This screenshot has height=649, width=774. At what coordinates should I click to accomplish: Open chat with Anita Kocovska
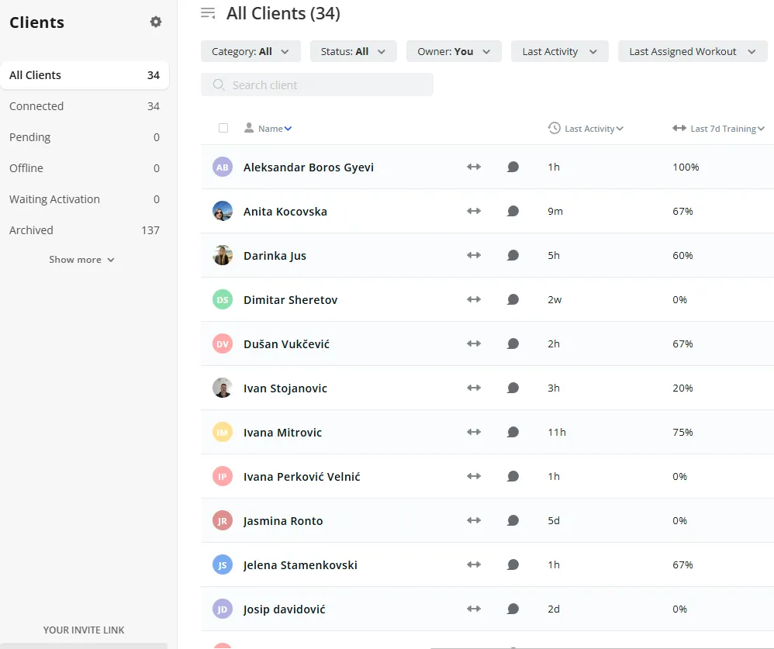(x=513, y=211)
